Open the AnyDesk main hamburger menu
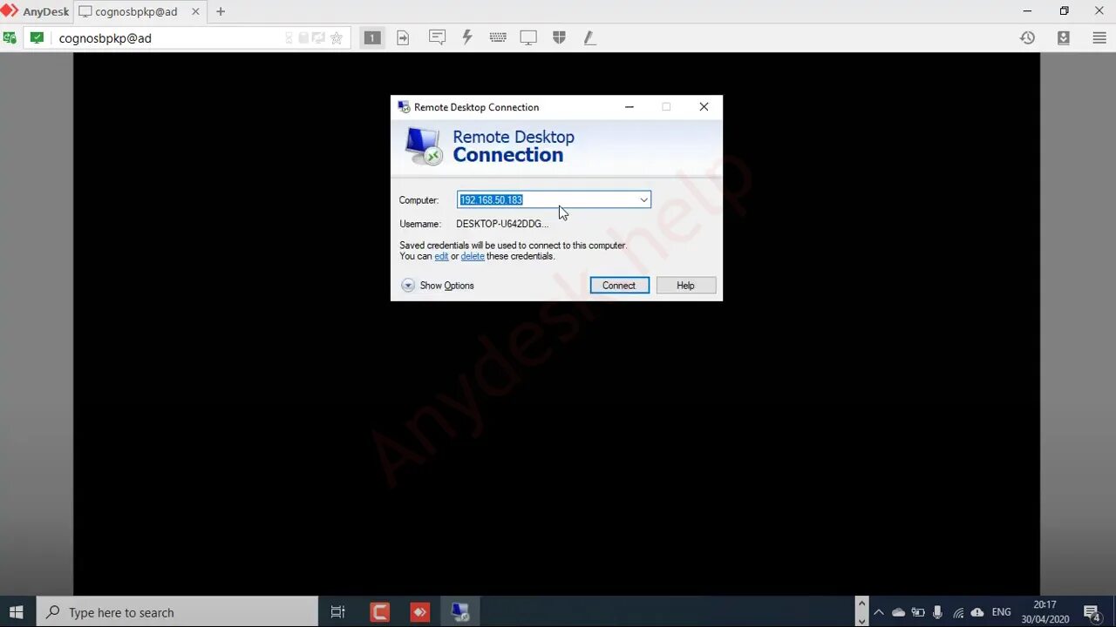This screenshot has height=627, width=1116. click(1099, 37)
